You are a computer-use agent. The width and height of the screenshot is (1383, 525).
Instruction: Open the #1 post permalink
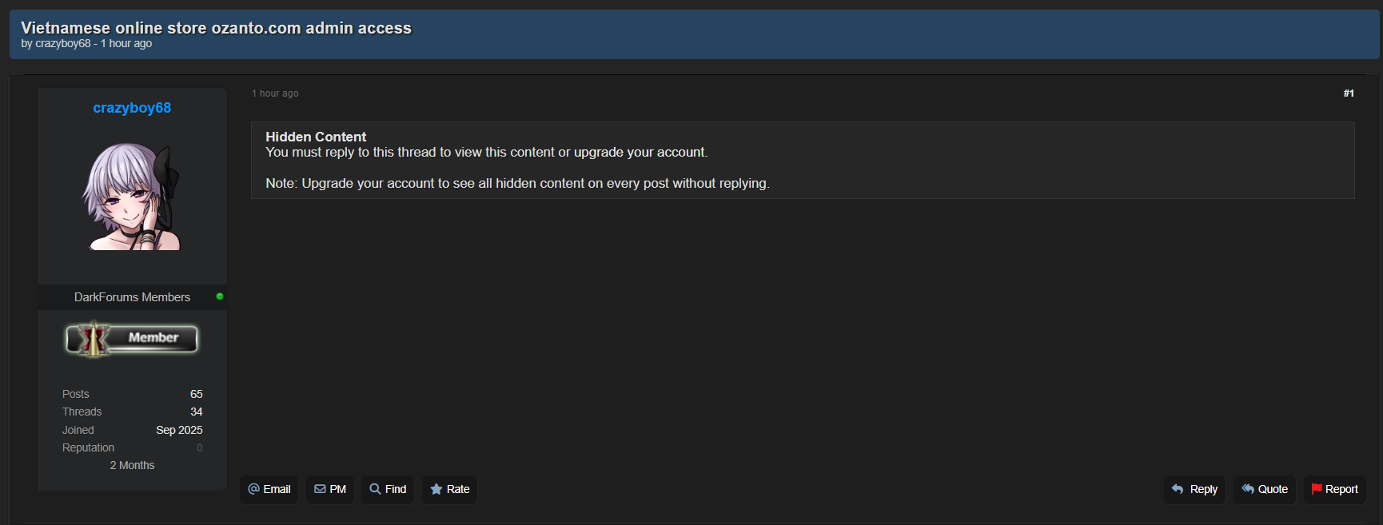point(1349,93)
